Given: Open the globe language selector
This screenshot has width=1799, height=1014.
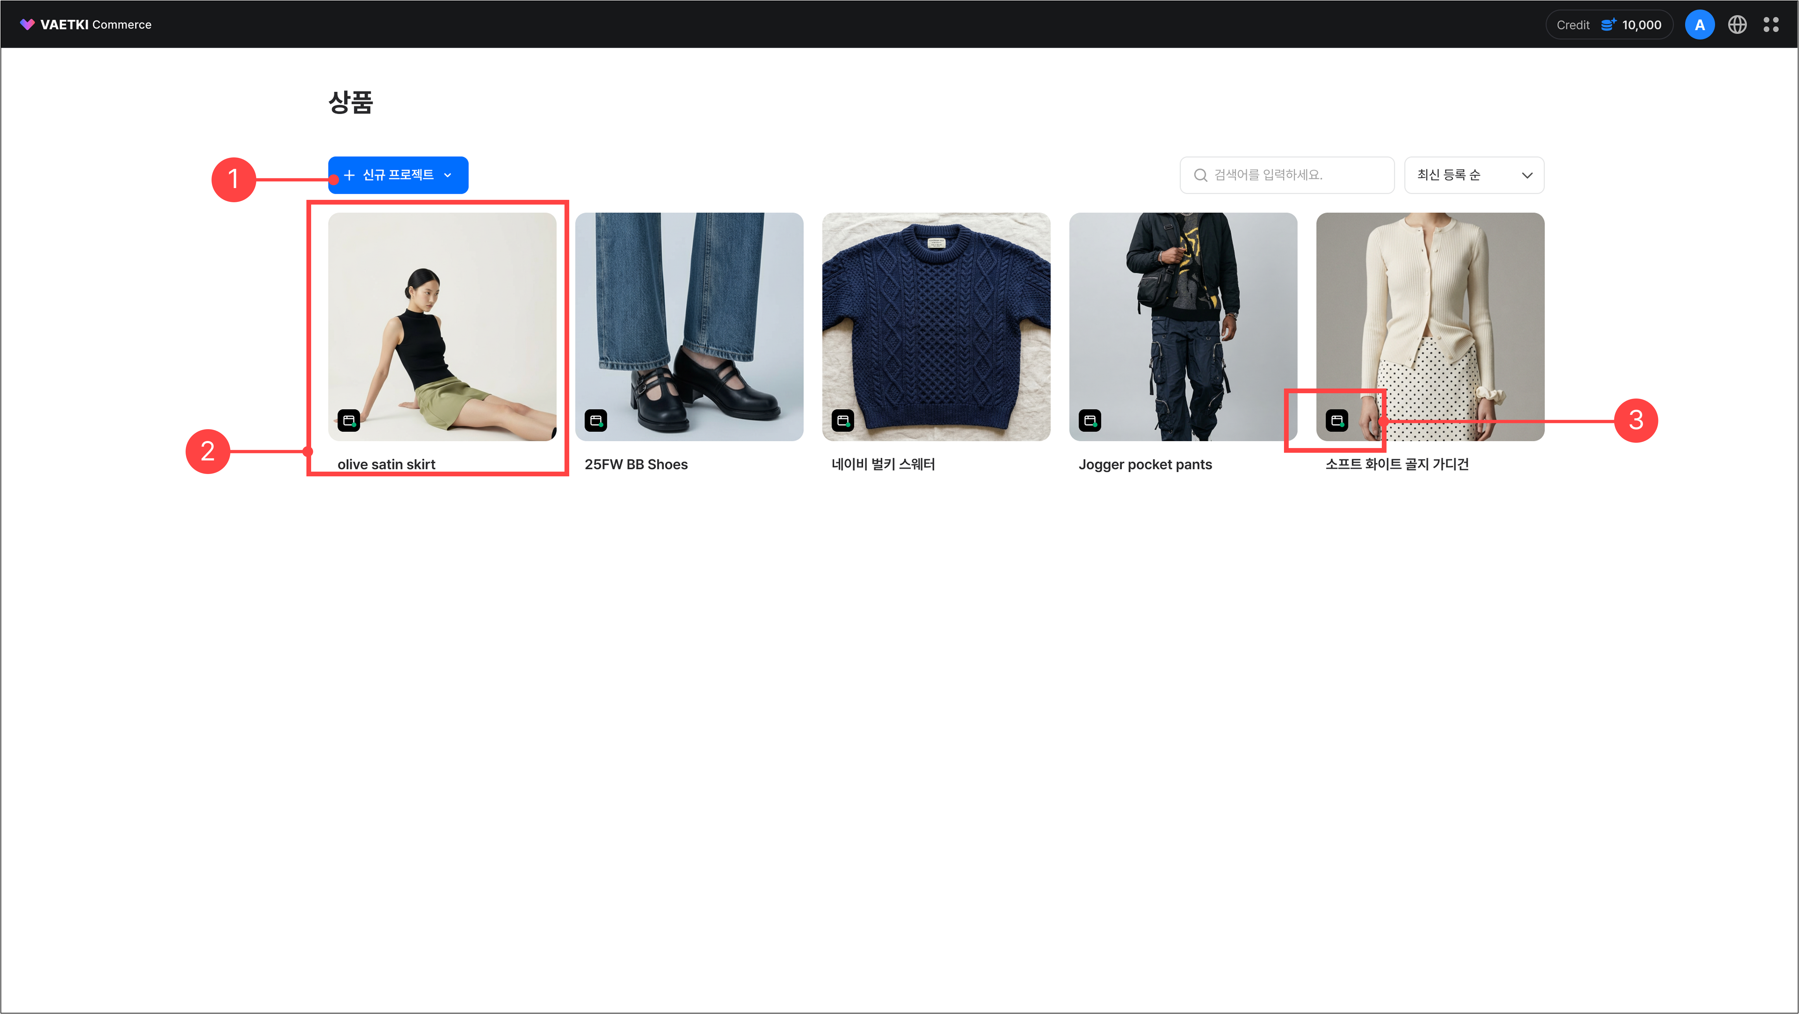Looking at the screenshot, I should pos(1737,24).
